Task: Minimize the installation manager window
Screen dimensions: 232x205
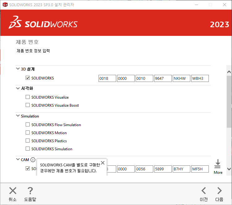Action: click(196, 5)
